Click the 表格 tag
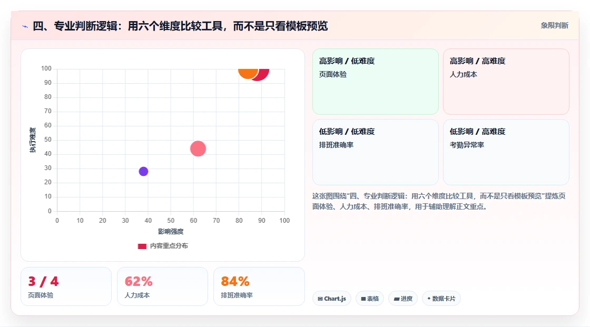Screen dimensions: 590x327 pos(370,299)
